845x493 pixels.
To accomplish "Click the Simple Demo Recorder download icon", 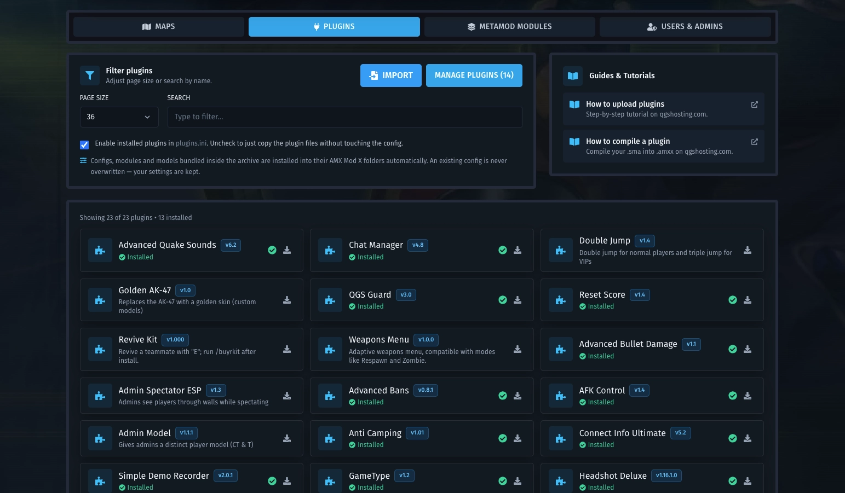I will point(287,481).
